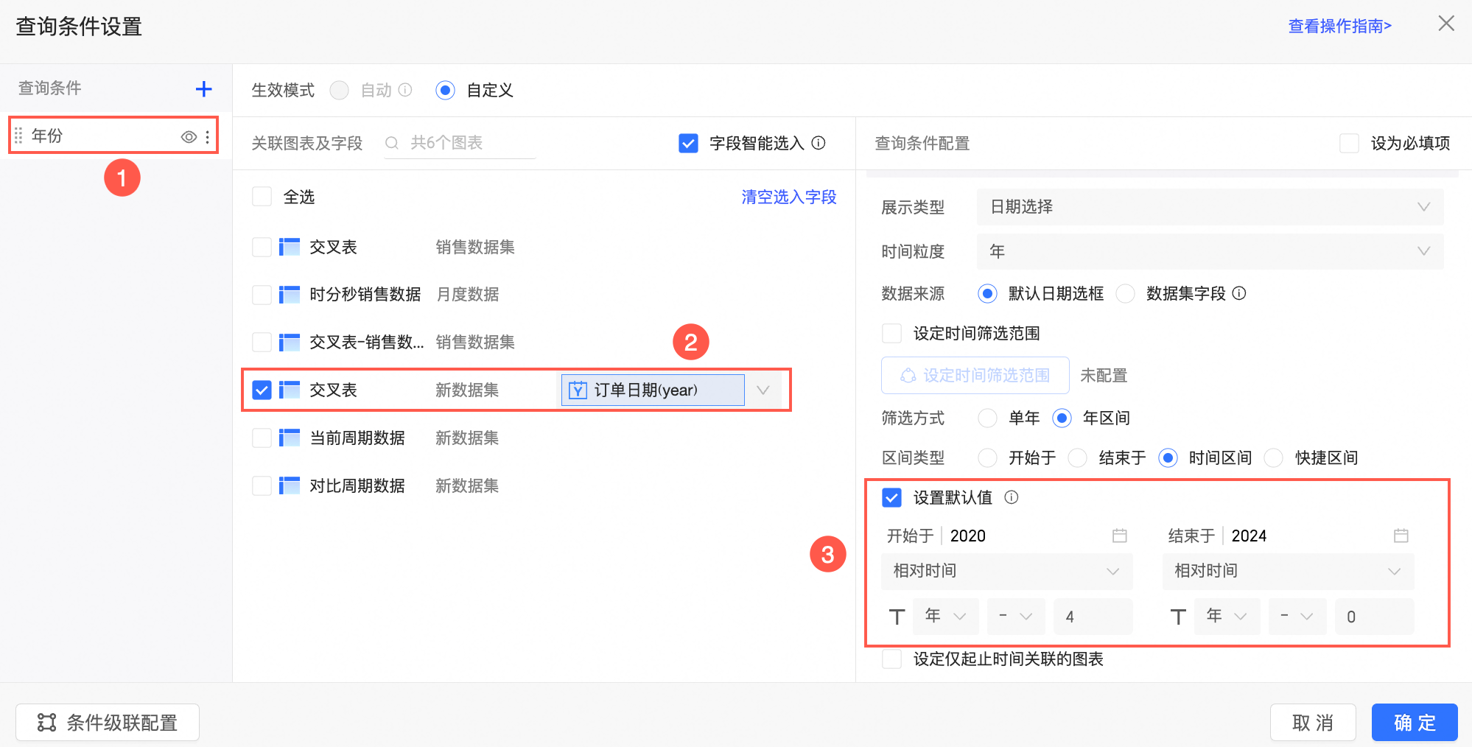Open 条件级联配置 button

[108, 723]
